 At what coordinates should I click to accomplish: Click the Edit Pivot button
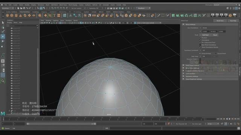pyautogui.click(x=205, y=35)
